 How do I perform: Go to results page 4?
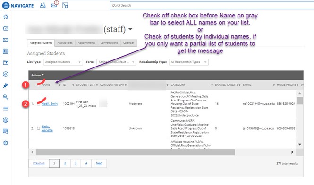pyautogui.click(x=86, y=163)
